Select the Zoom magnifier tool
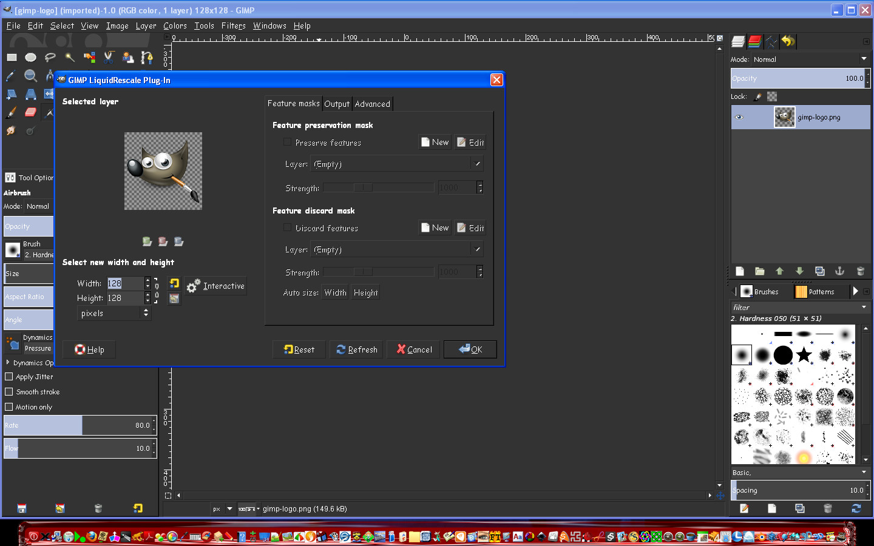 point(30,75)
